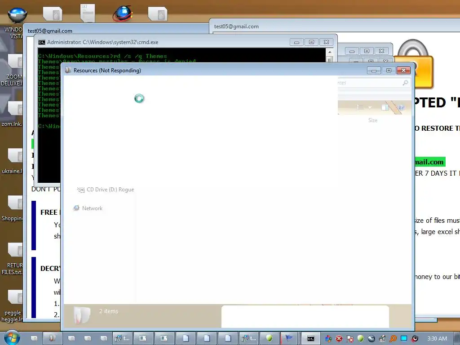Screen dimensions: 460x345
Task: Open the globe browser icon on desktop
Action: coord(122,13)
